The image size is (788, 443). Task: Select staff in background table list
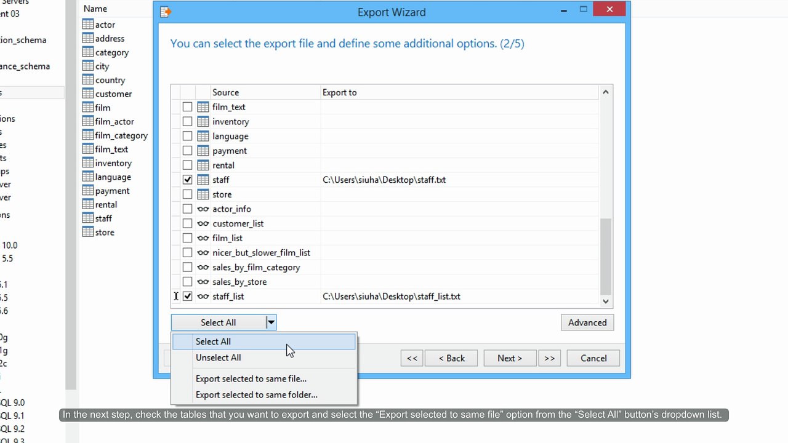coord(103,218)
